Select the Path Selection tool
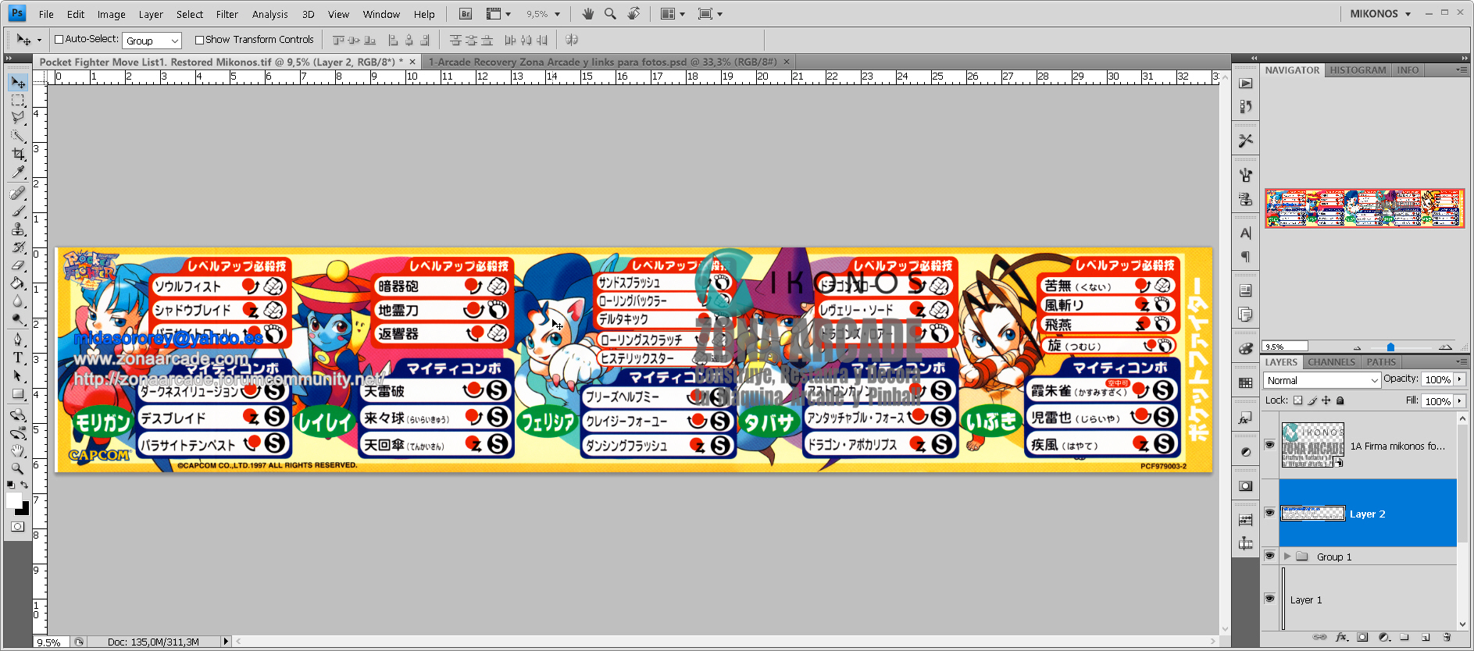This screenshot has width=1474, height=651. point(18,376)
